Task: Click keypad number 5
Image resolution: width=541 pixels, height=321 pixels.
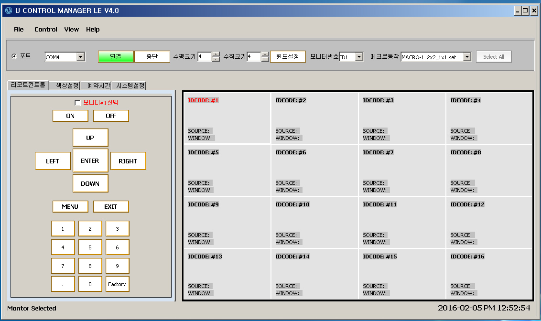Action: click(x=90, y=247)
